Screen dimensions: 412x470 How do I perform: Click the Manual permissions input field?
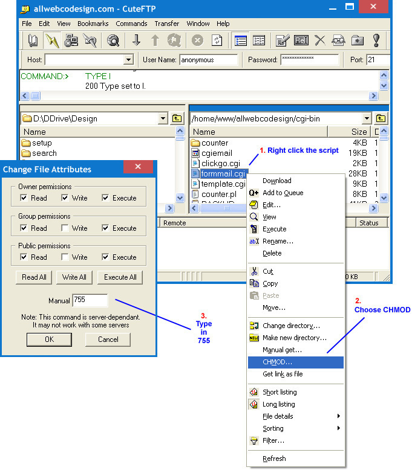tap(90, 300)
